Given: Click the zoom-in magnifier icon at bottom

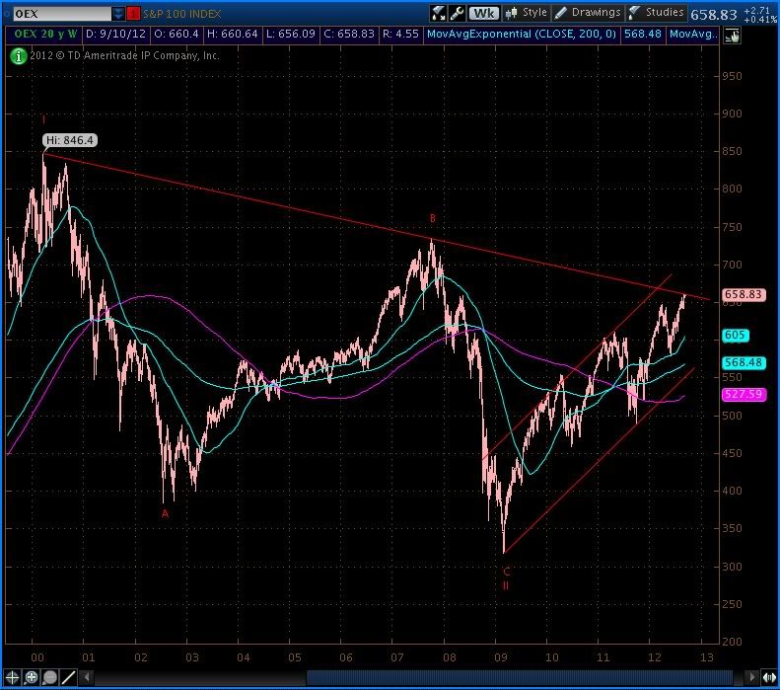Looking at the screenshot, I should tap(32, 677).
